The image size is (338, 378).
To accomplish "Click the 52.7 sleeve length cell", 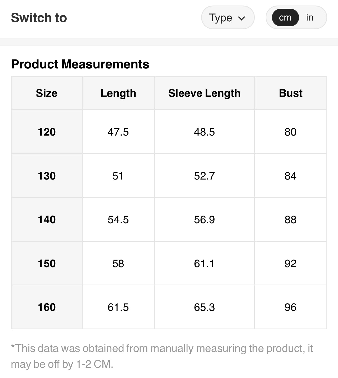I will pos(204,176).
